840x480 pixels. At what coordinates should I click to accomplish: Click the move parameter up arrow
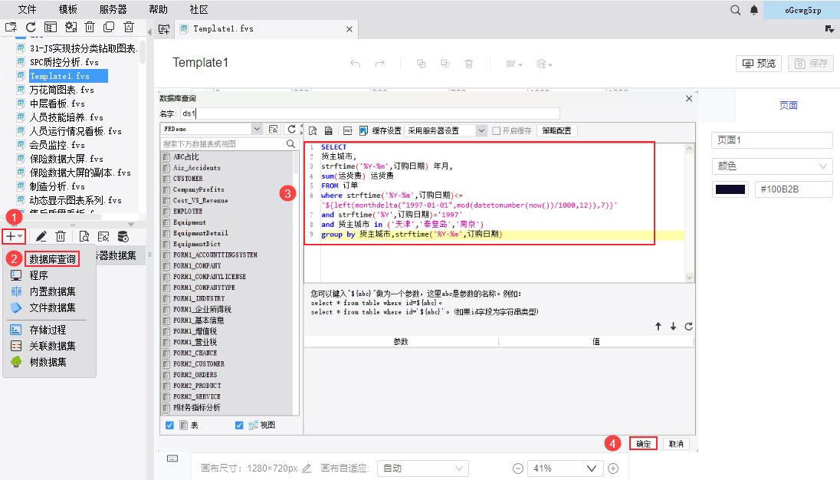click(x=658, y=326)
